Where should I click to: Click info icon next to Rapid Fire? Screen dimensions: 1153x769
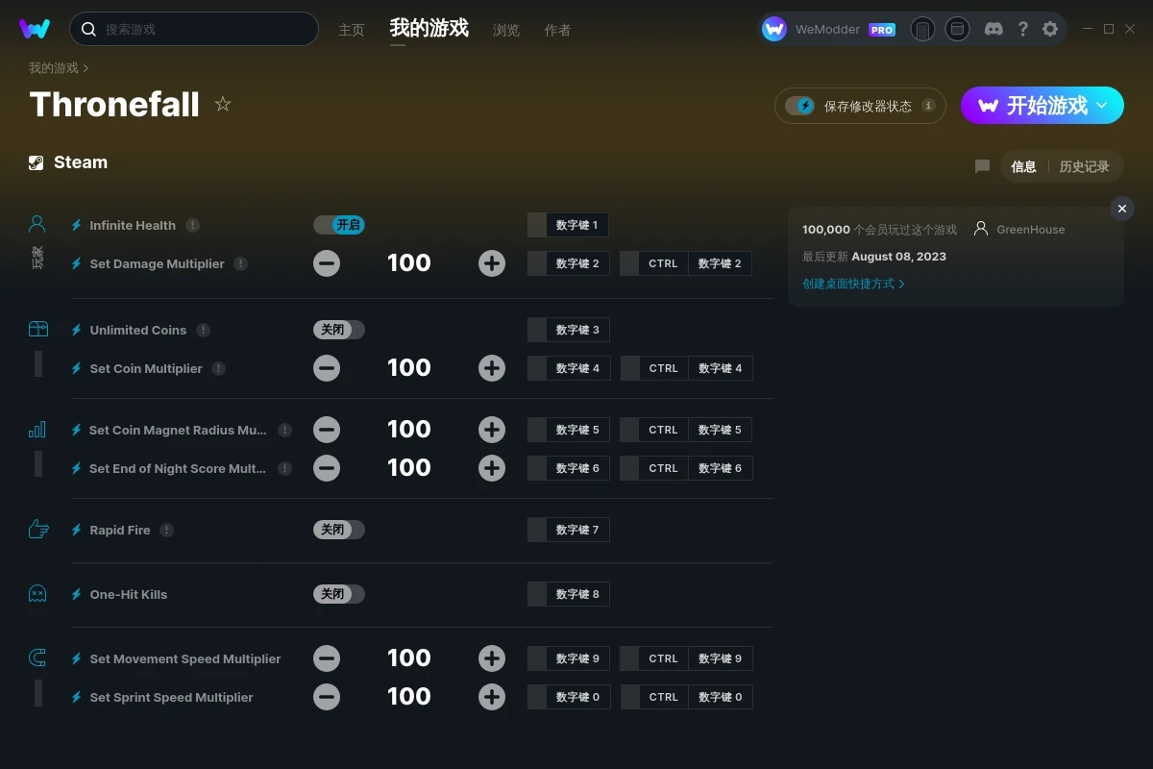pos(167,530)
